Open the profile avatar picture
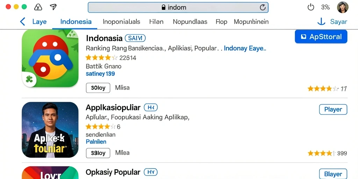 (x=343, y=7)
